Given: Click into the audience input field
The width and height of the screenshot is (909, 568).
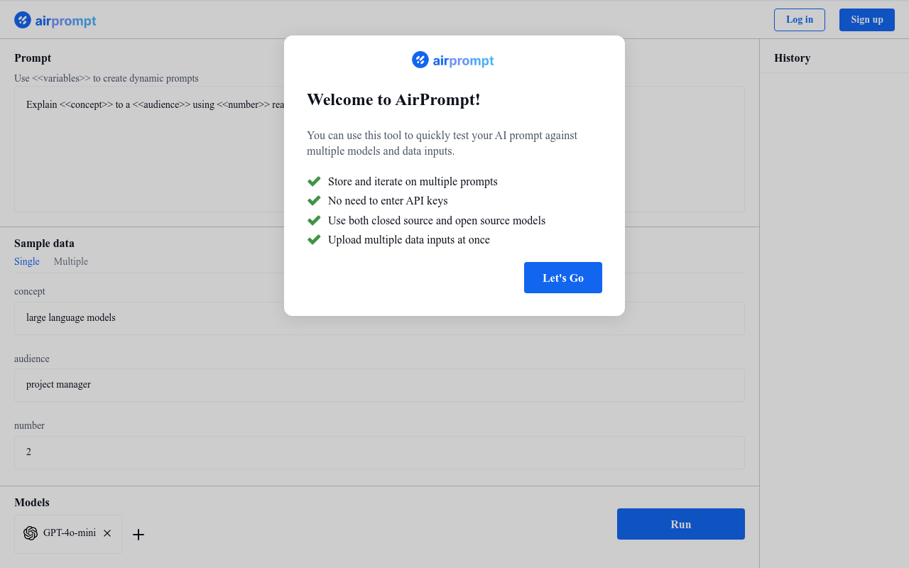Looking at the screenshot, I should 379,385.
